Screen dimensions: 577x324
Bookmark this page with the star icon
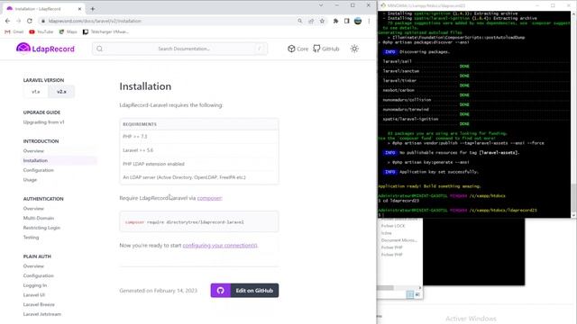coord(322,21)
